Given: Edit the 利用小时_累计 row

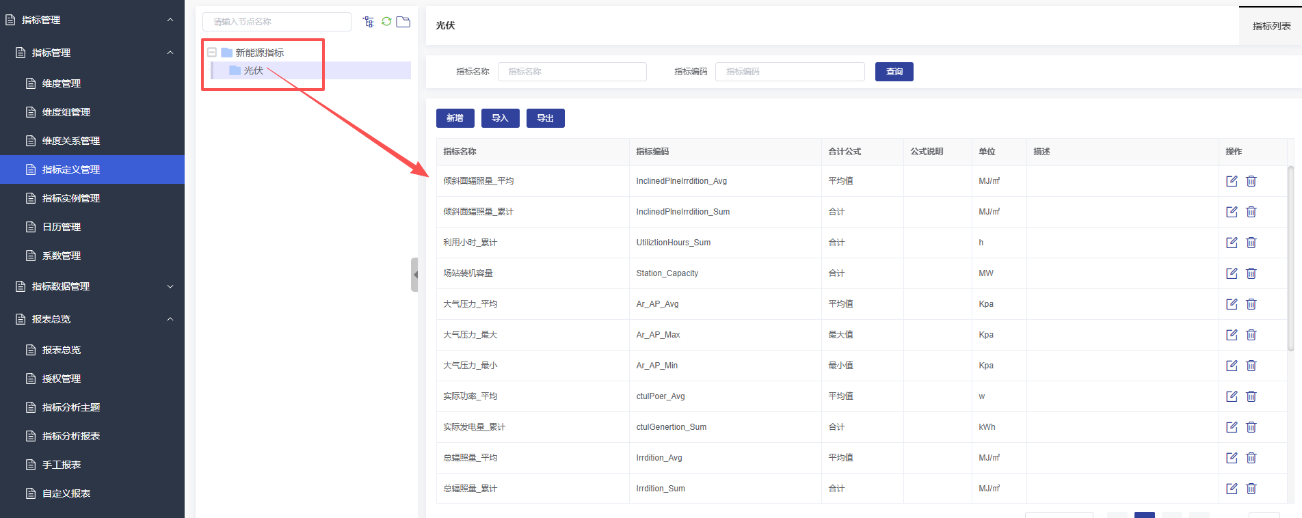Looking at the screenshot, I should click(x=1232, y=243).
